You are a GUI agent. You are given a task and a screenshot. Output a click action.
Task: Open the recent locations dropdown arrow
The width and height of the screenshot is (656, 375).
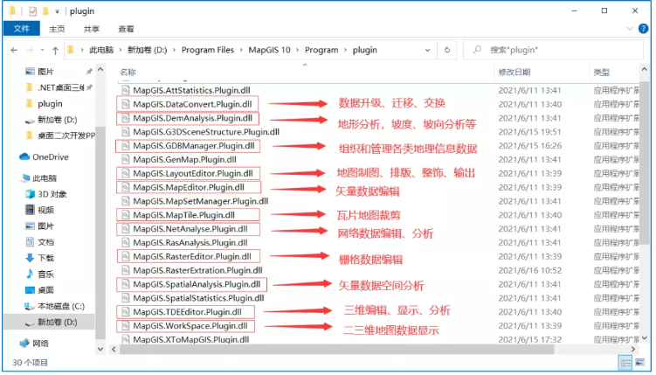(42, 50)
